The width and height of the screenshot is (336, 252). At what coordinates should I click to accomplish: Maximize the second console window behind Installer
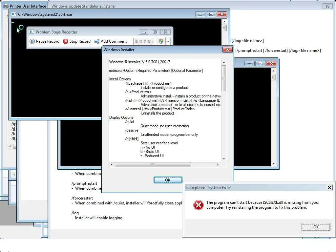pyautogui.click(x=260, y=64)
